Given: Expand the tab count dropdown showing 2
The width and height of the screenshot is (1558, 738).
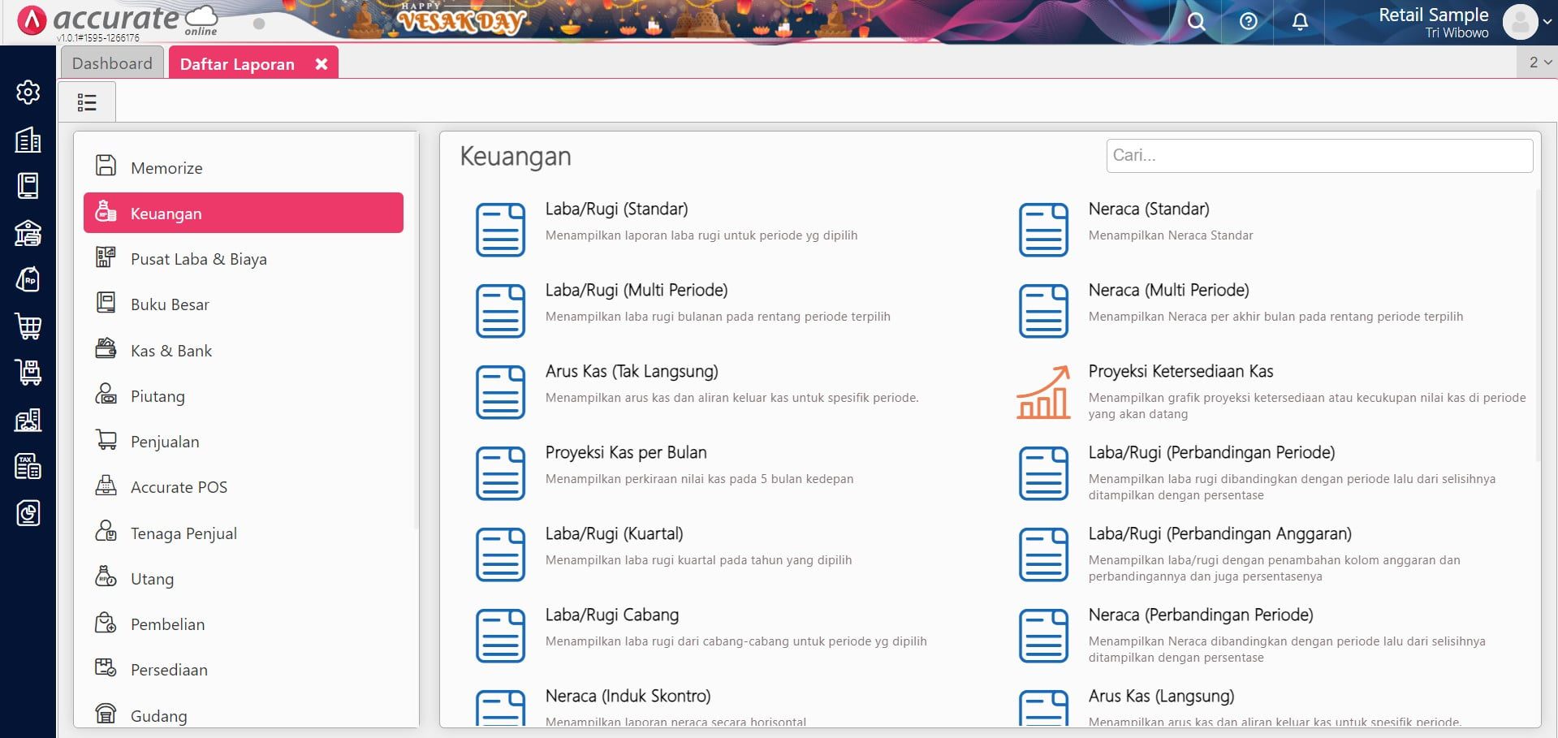Looking at the screenshot, I should click(1539, 63).
